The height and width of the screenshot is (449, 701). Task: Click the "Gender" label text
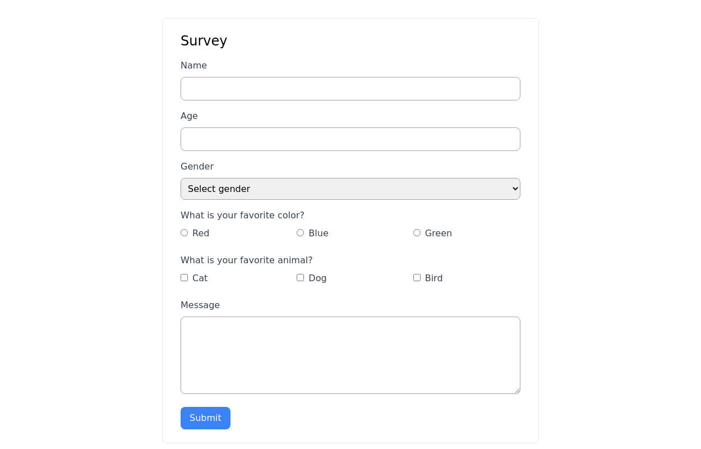[x=197, y=167]
